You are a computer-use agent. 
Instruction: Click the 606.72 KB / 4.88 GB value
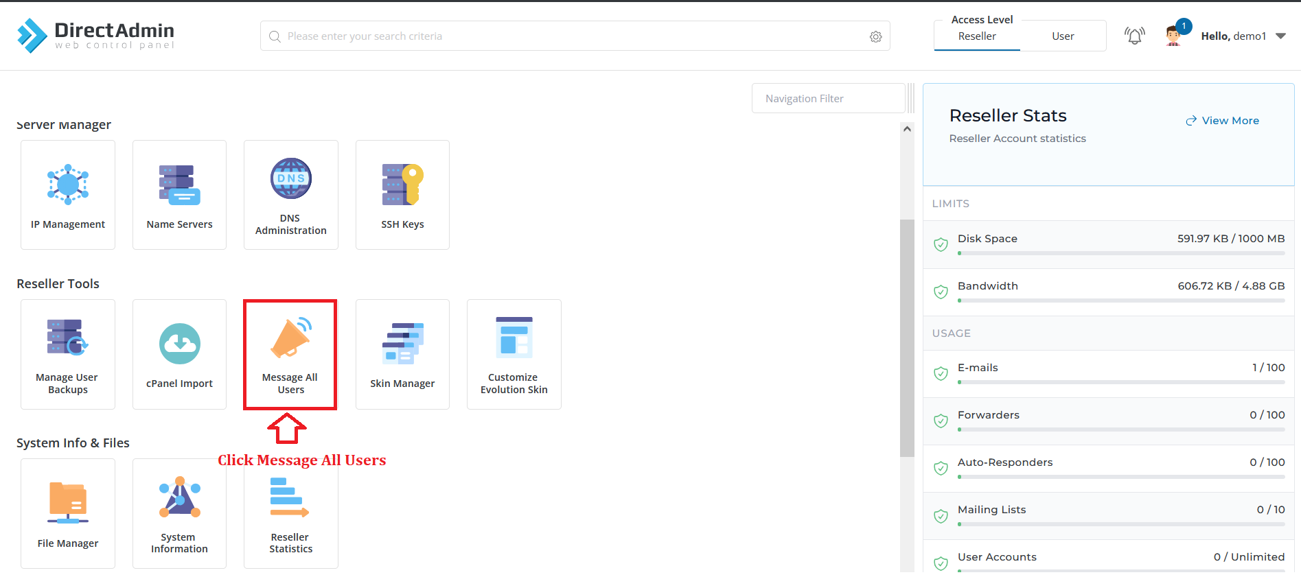click(1231, 286)
